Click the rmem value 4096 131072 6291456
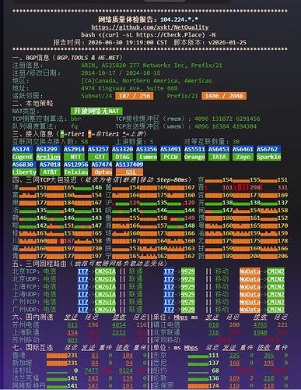301x390 pixels. (227, 119)
